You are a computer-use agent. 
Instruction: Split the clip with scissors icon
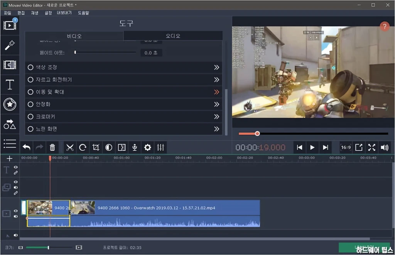tap(70, 147)
